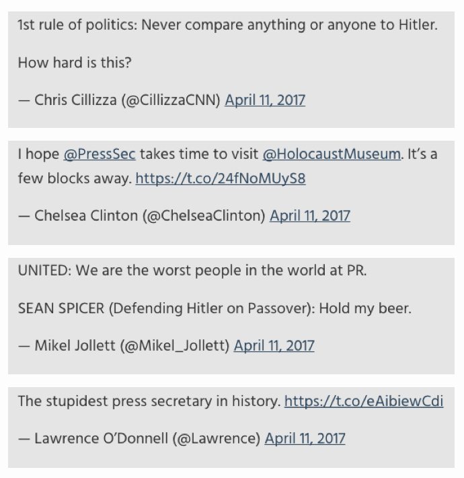Image resolution: width=464 pixels, height=478 pixels.
Task: Click 'The stupidest press secretary in history' text
Action: point(149,401)
